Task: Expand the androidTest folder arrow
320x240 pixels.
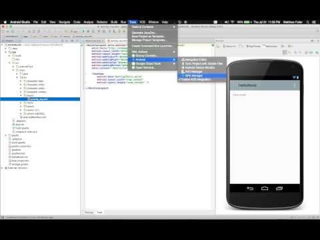Action: pos(13,67)
